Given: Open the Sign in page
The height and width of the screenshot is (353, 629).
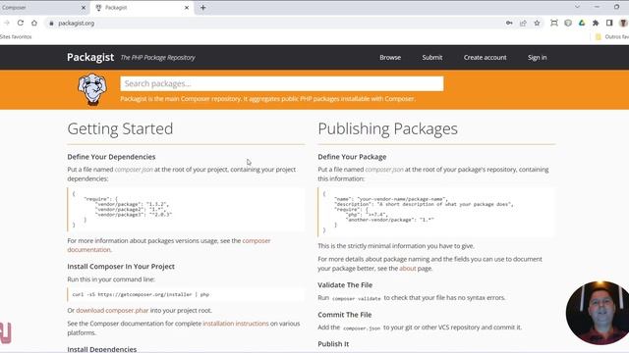Looking at the screenshot, I should 537,58.
